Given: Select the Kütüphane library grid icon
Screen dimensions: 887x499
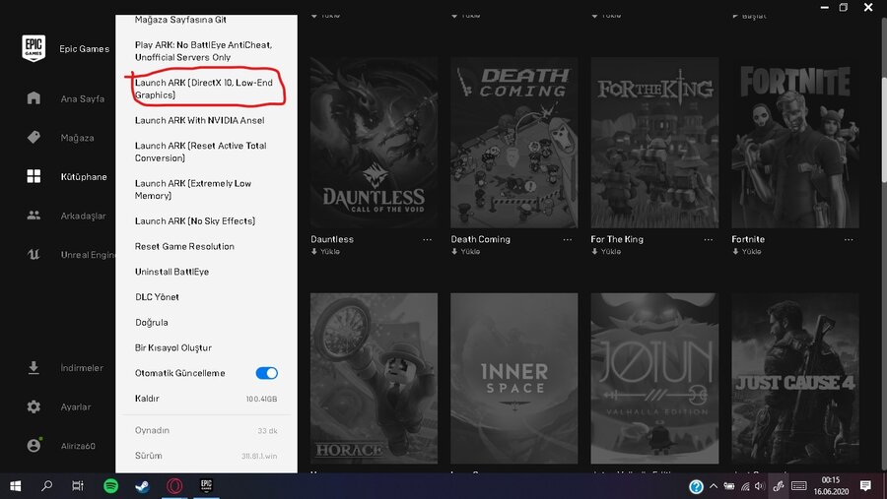Looking at the screenshot, I should coord(34,176).
